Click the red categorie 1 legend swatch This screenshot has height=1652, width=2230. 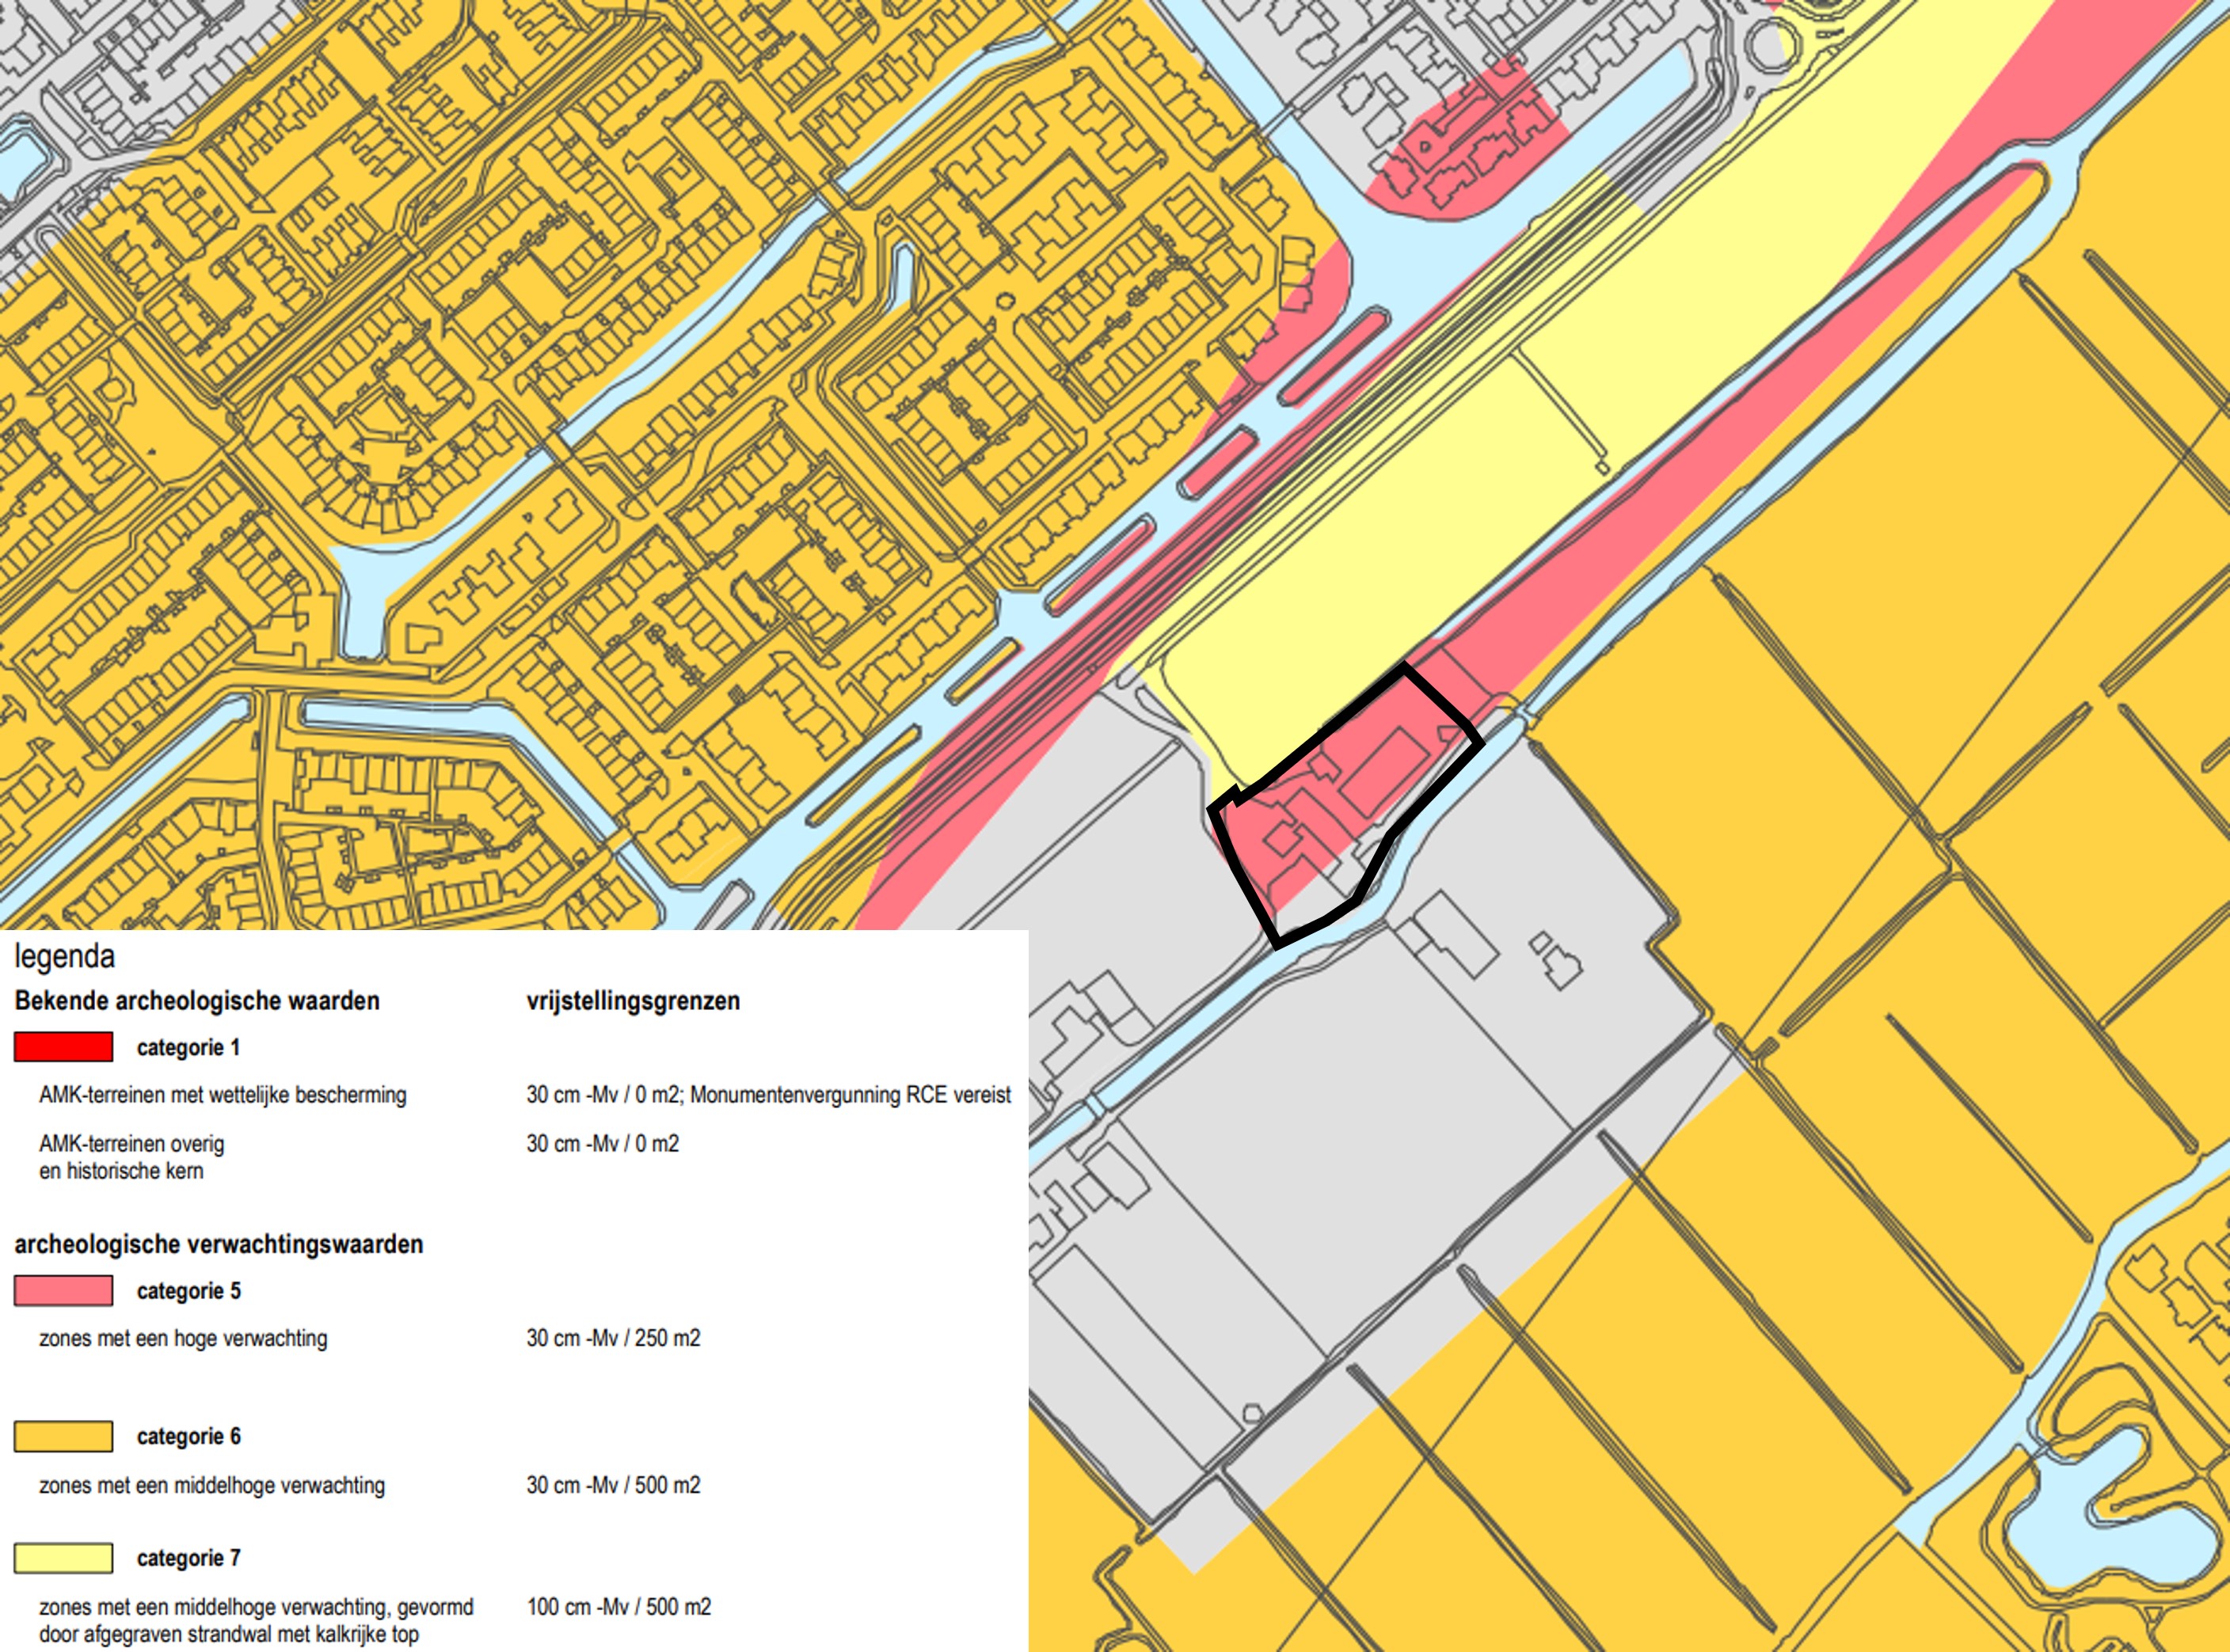coord(63,1047)
